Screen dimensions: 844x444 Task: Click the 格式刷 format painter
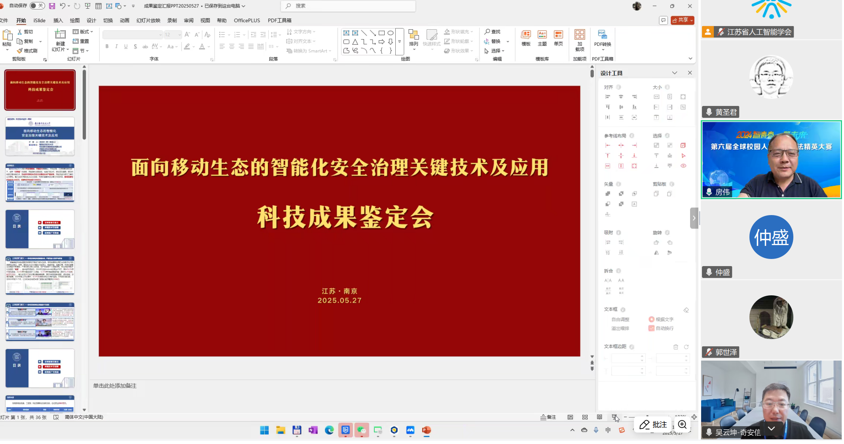27,51
